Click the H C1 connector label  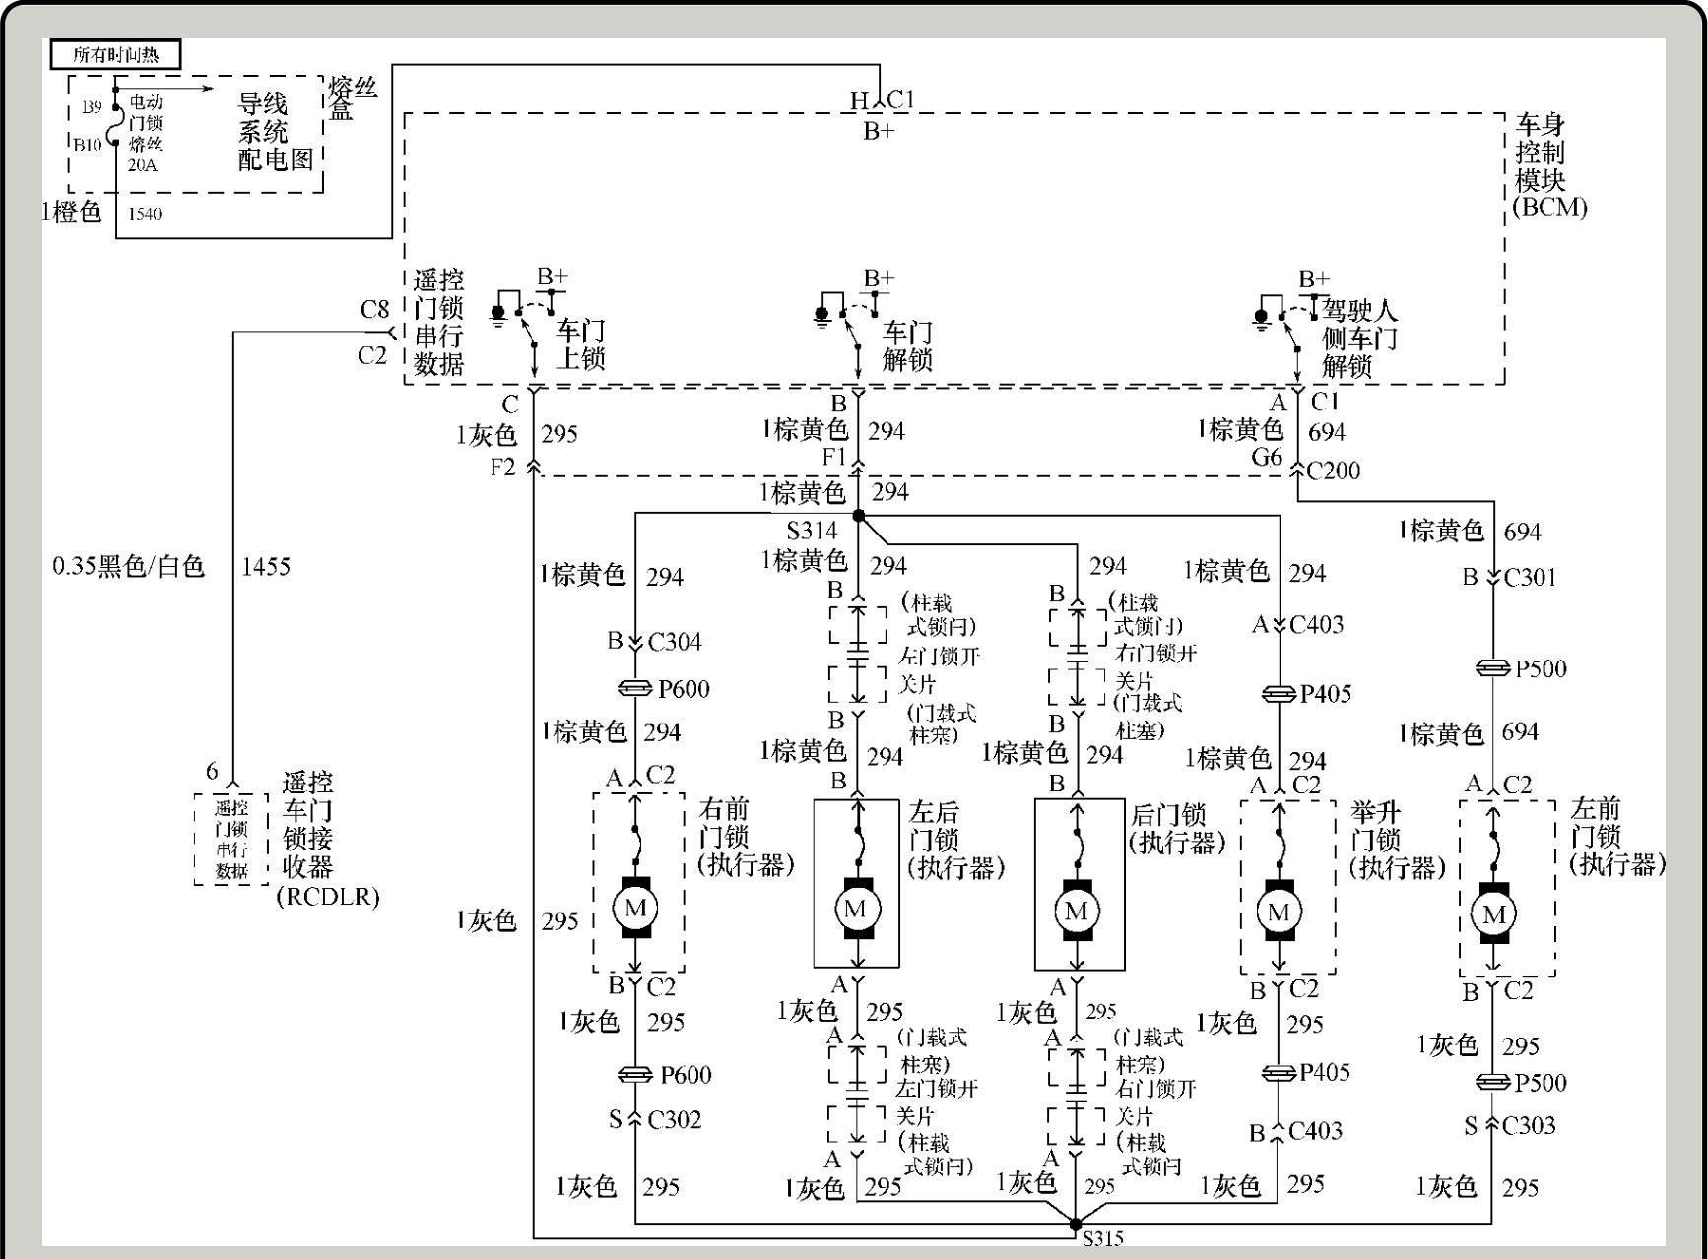point(883,99)
